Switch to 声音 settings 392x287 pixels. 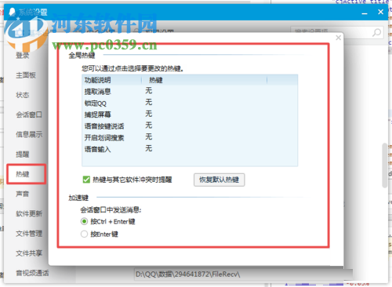(x=23, y=194)
